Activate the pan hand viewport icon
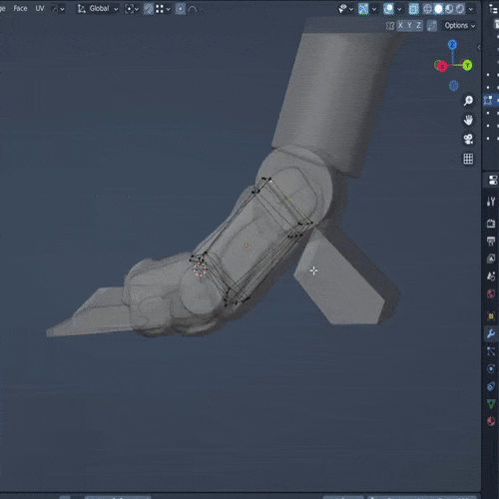 [468, 120]
